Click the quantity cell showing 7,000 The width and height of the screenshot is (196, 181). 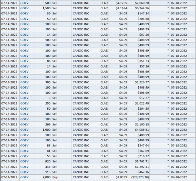pyautogui.click(x=43, y=177)
